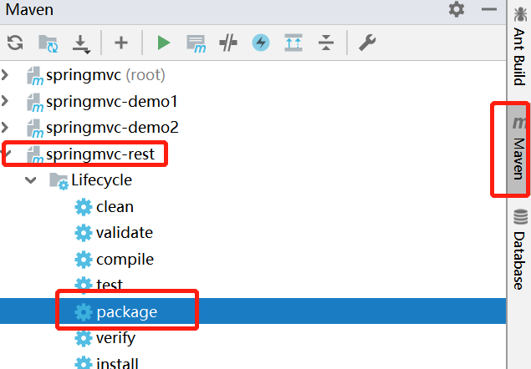Select springmvc (root) project
Screen dimensions: 531x369
coord(105,75)
